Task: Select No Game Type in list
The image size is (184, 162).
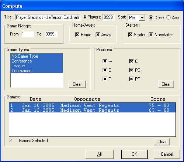Action: tap(37, 56)
